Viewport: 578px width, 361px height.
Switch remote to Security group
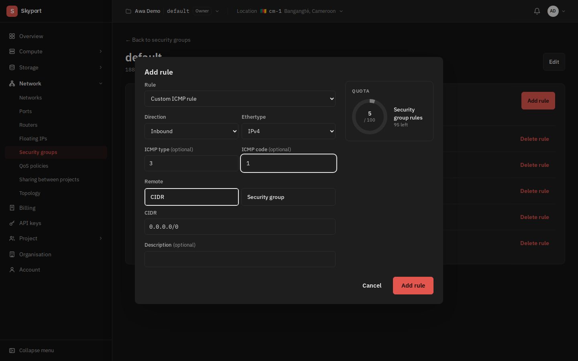click(288, 197)
